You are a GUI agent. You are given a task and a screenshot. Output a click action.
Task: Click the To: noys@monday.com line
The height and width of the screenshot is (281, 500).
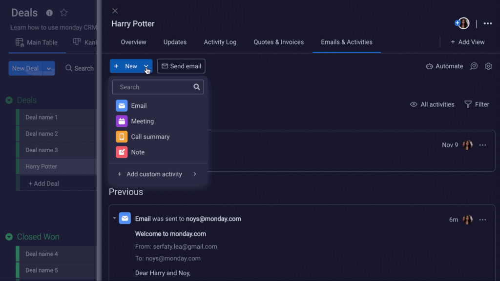tap(168, 259)
